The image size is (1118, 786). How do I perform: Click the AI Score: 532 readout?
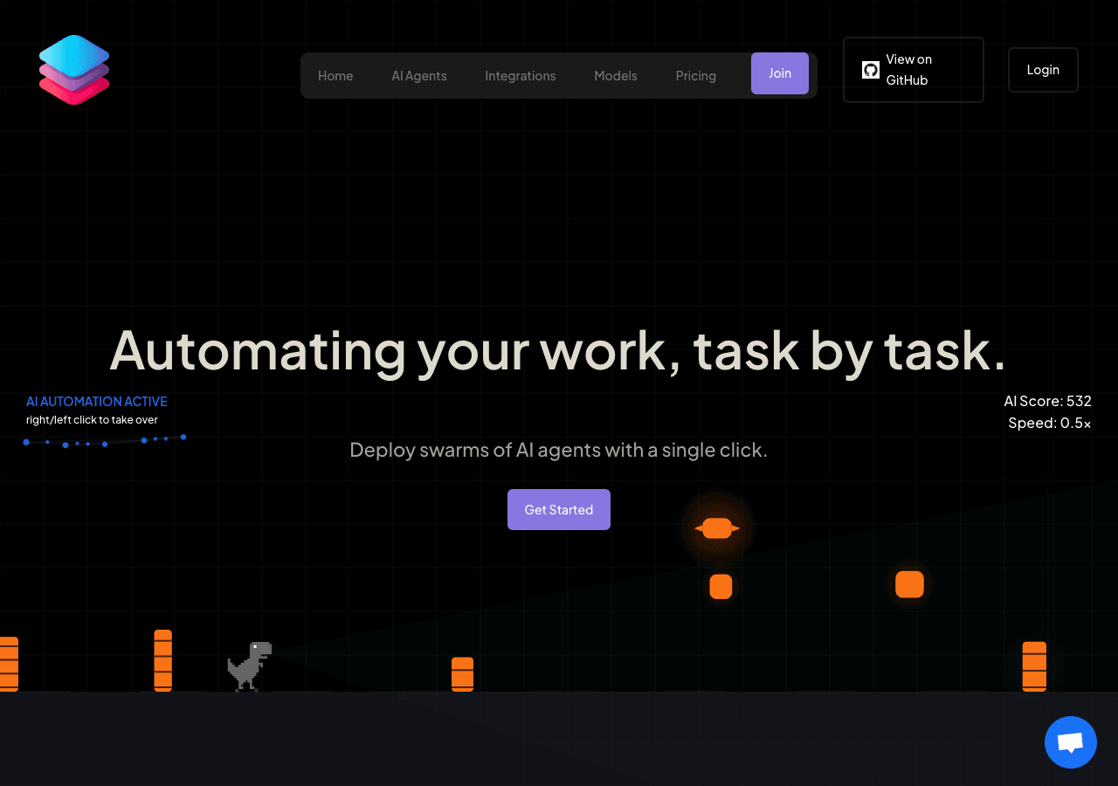(x=1048, y=401)
